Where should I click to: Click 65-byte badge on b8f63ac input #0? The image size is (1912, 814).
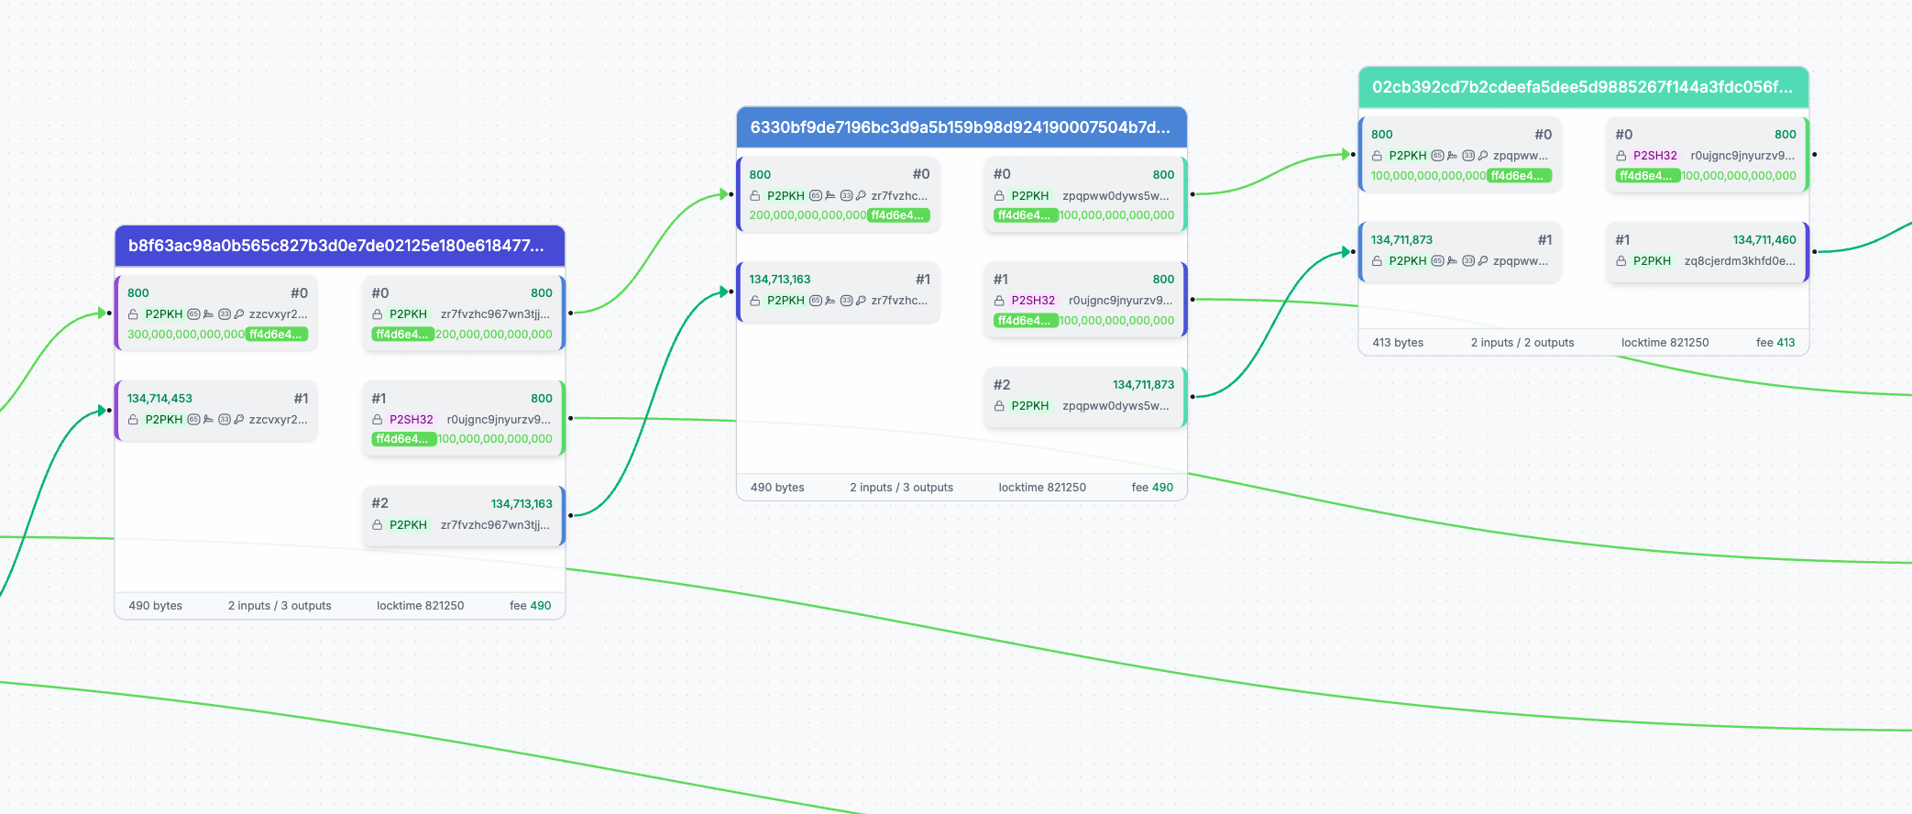pos(193,314)
